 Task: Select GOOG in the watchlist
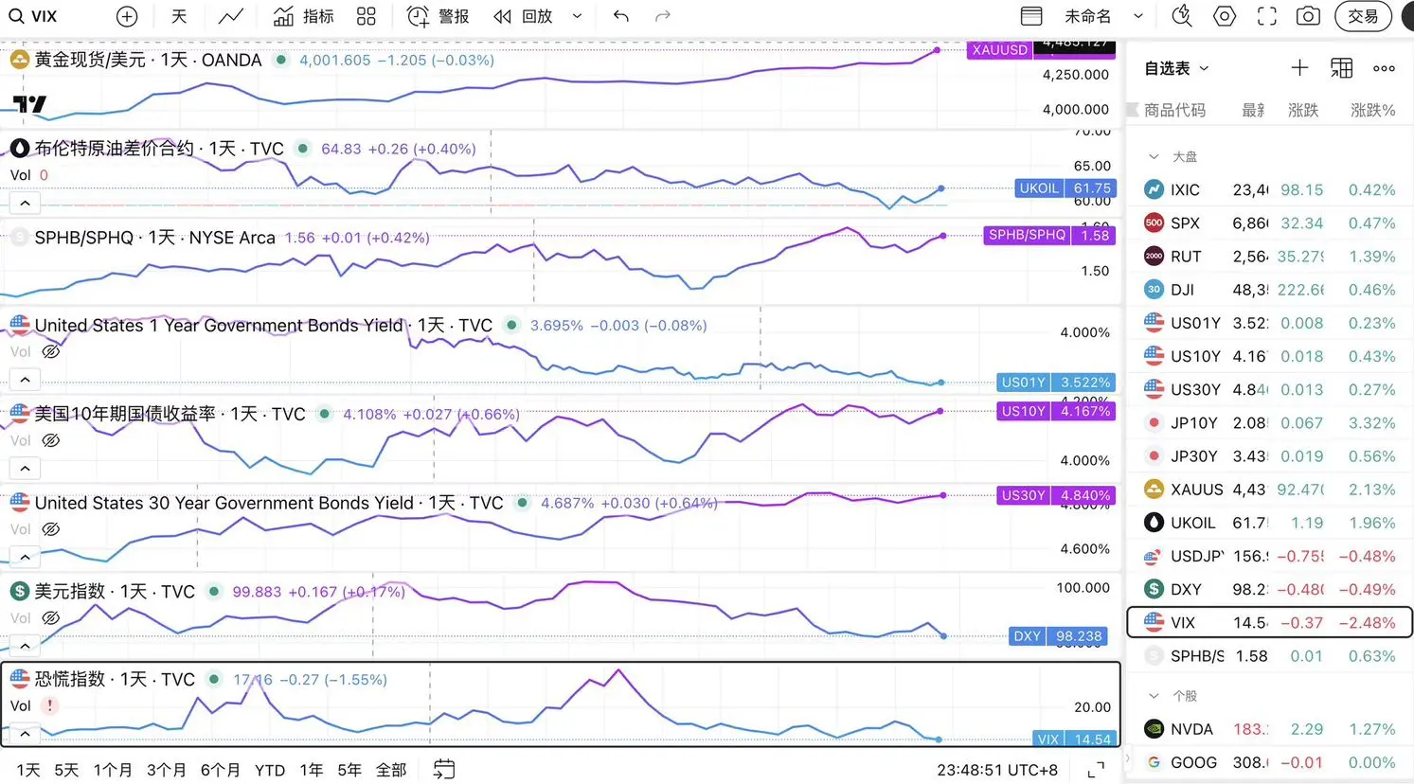coord(1269,762)
